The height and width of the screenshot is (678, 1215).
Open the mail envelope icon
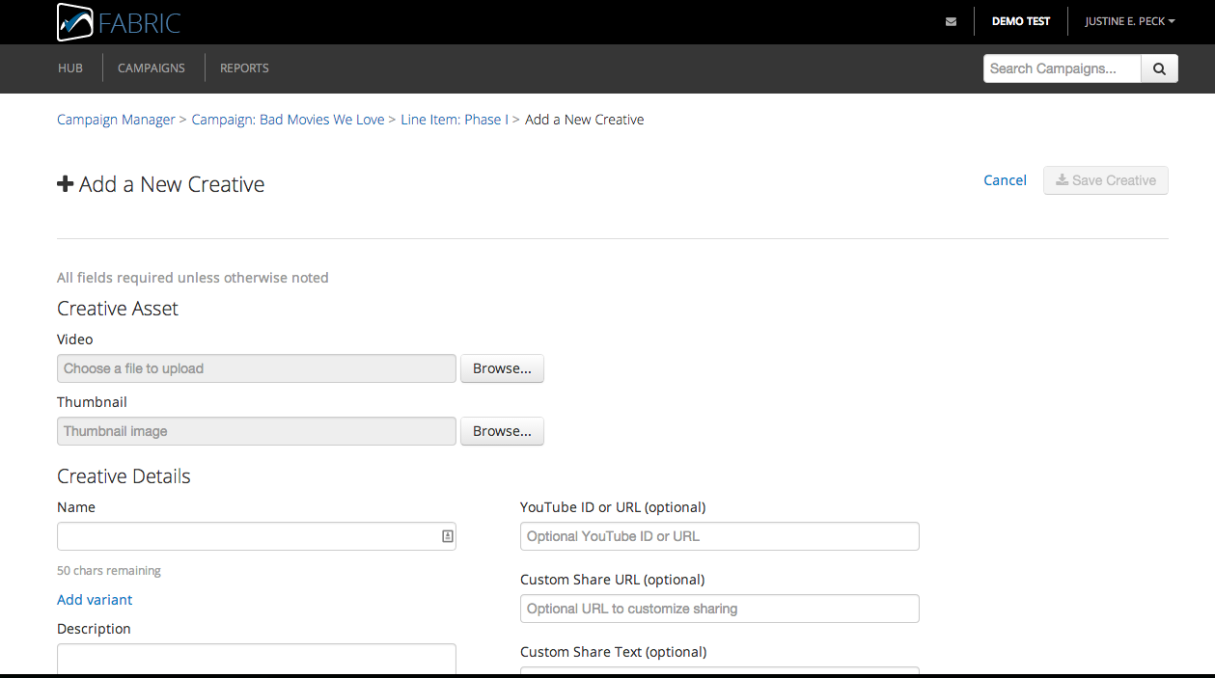[952, 21]
